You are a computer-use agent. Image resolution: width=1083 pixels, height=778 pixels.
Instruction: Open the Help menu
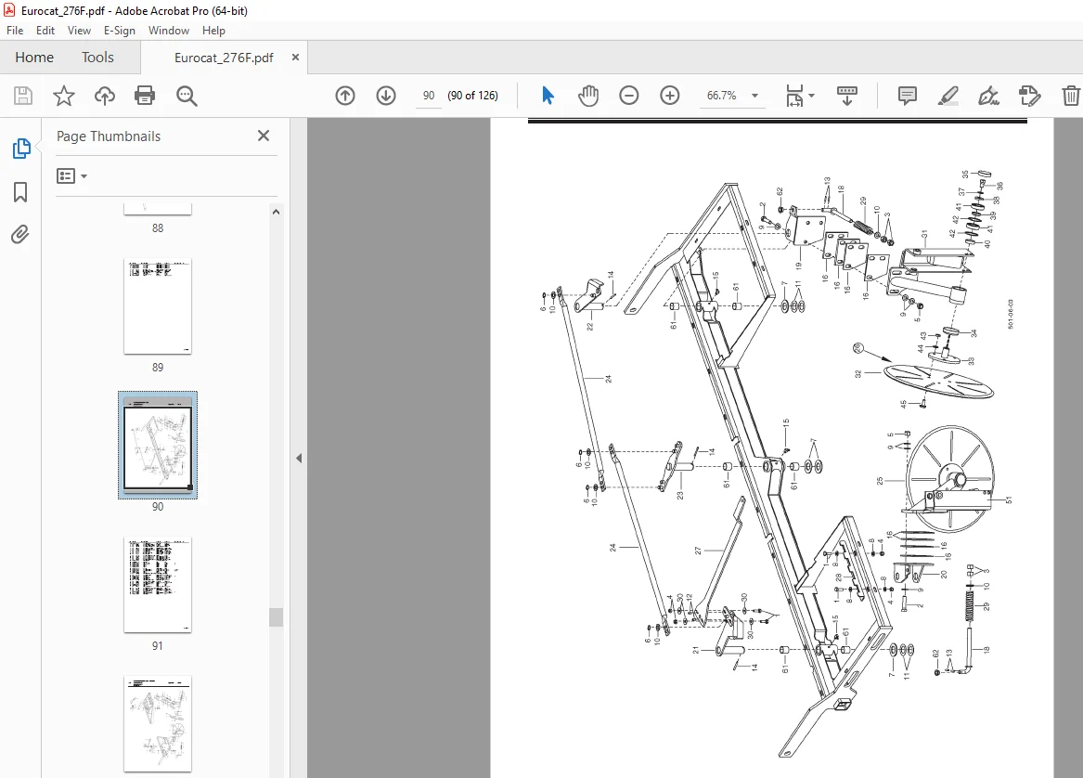[213, 31]
